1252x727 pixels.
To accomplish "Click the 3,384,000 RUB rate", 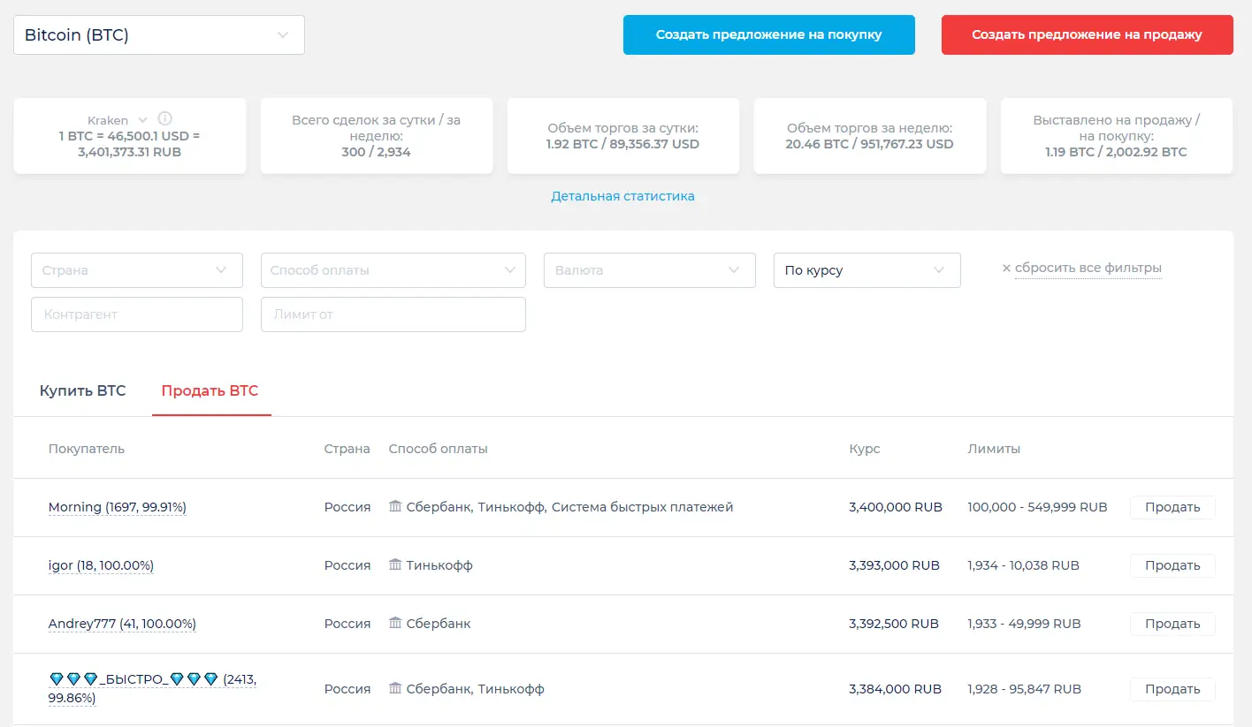I will click(895, 689).
